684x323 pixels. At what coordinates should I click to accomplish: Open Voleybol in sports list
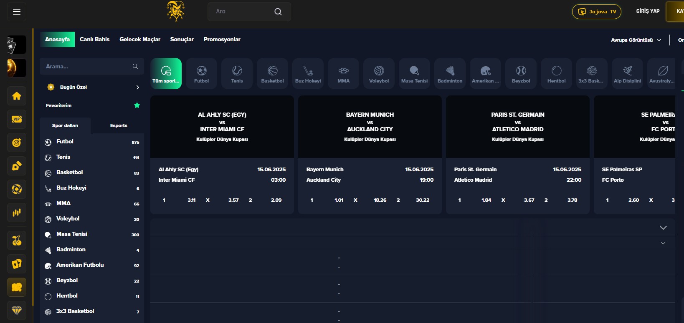tap(92, 219)
